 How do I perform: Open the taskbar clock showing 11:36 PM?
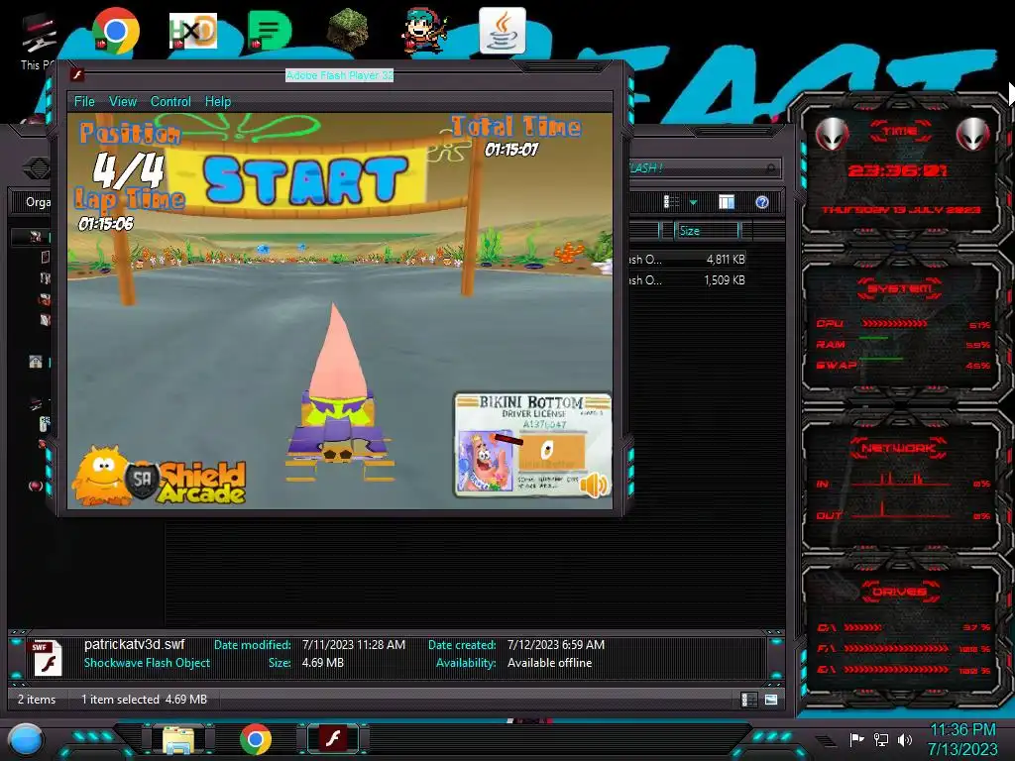[962, 739]
